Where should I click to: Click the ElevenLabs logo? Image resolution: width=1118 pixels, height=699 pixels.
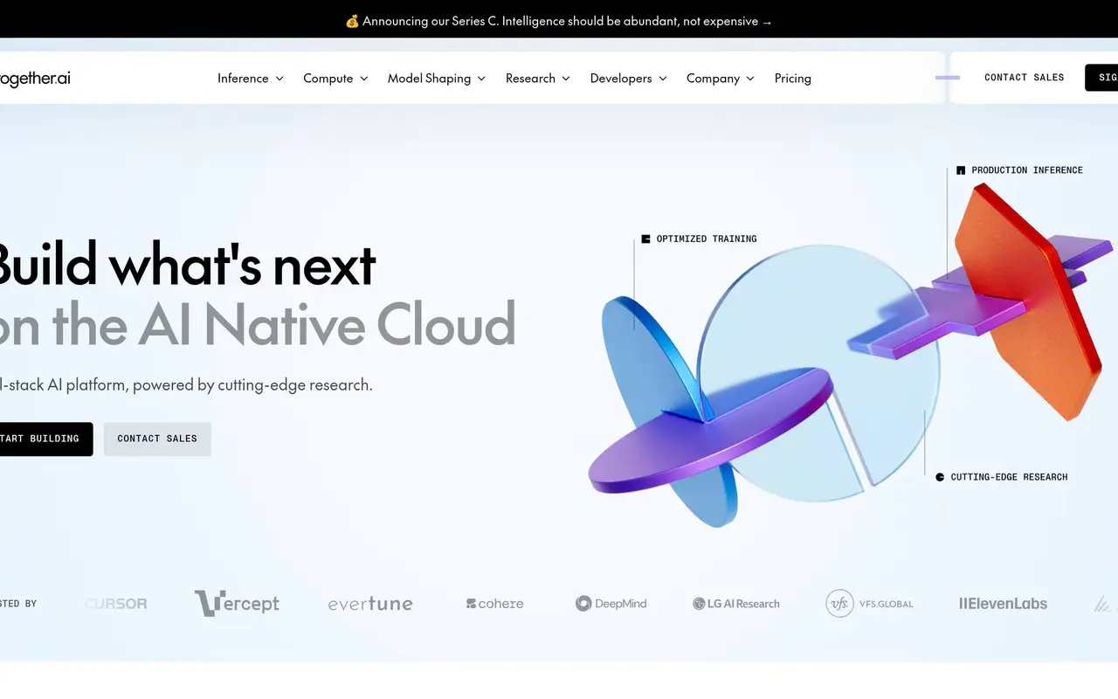(1003, 604)
